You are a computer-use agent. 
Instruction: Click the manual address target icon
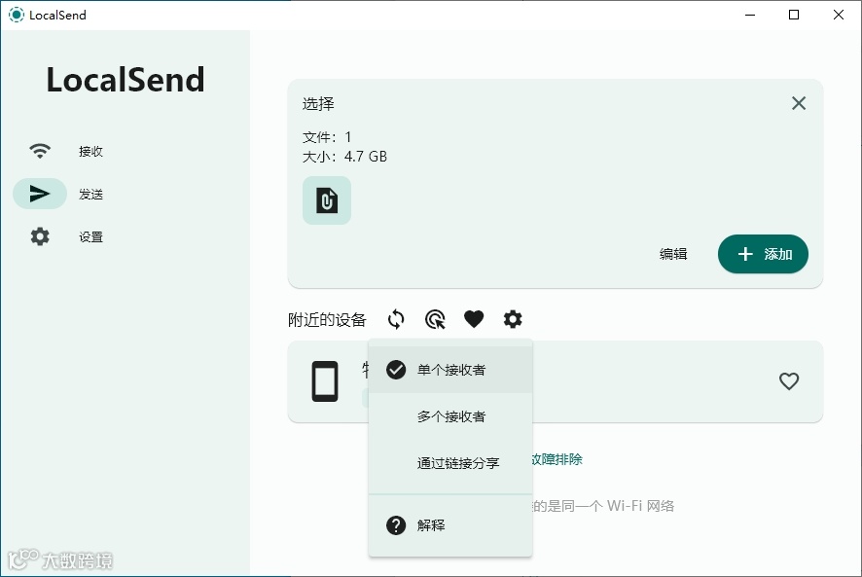point(435,319)
